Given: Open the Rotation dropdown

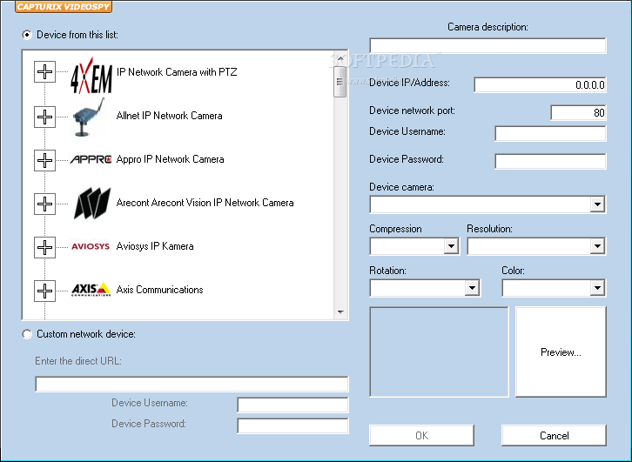Looking at the screenshot, I should [472, 288].
